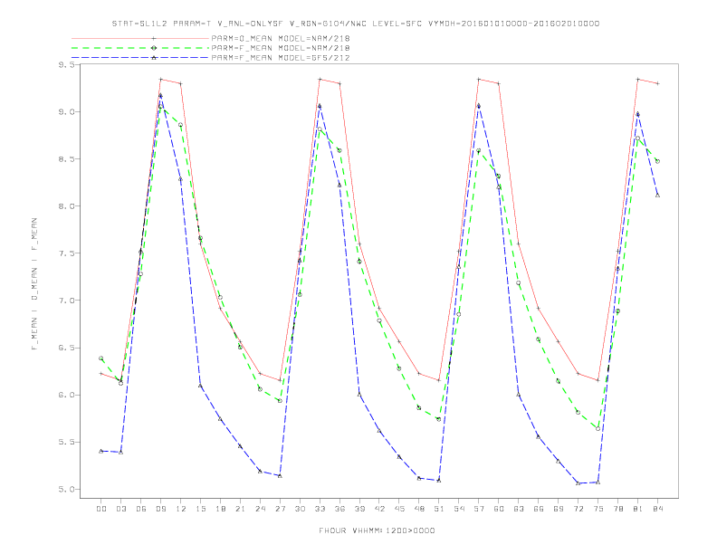Image resolution: width=717 pixels, height=554 pixels.
Task: Click x-axis forecast hour label 75
Action: (598, 509)
